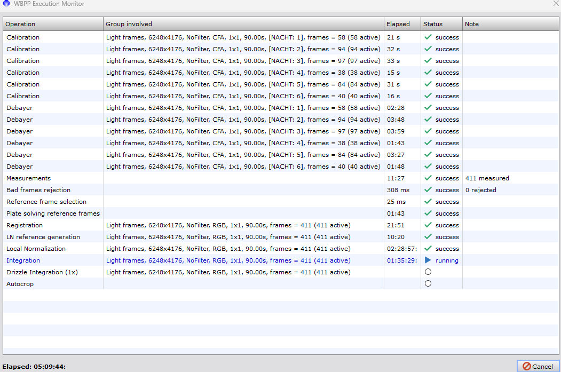Click the success checkmark for Plate solving row
The height and width of the screenshot is (372, 561).
point(428,213)
